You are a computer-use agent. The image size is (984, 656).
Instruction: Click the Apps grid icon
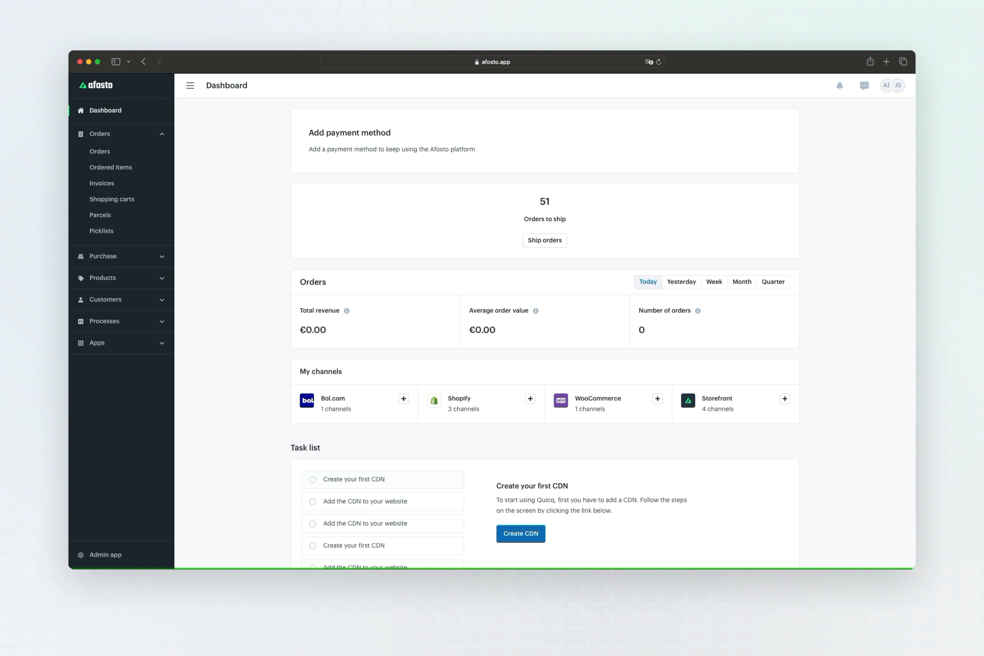pyautogui.click(x=80, y=343)
